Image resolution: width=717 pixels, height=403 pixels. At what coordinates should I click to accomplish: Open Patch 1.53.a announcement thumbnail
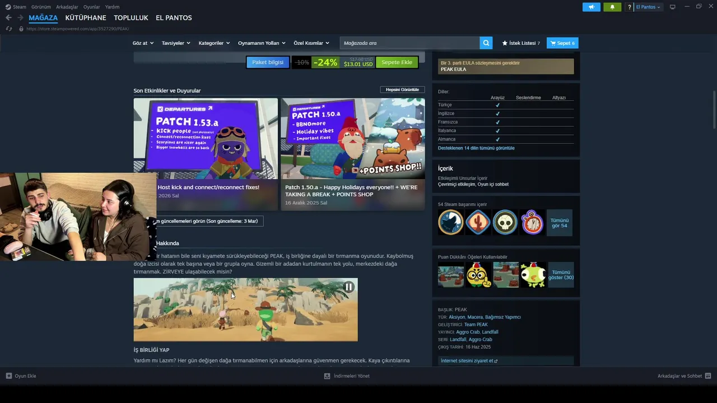pyautogui.click(x=206, y=139)
